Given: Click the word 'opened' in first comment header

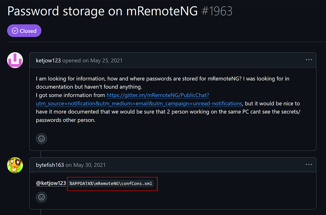Looking at the screenshot, I should [72, 60].
